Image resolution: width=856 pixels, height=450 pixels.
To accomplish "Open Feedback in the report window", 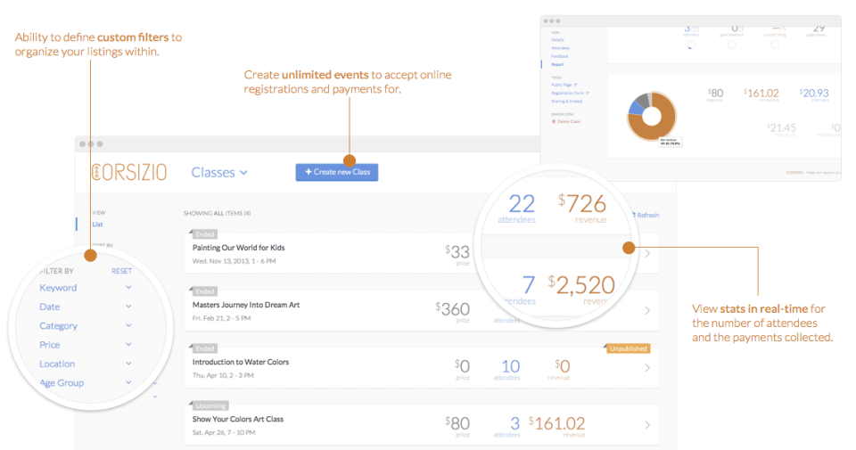I will pos(560,56).
